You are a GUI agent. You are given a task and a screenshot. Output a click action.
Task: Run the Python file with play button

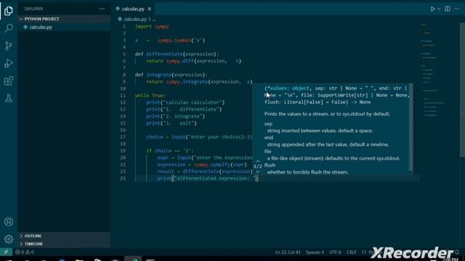point(432,9)
